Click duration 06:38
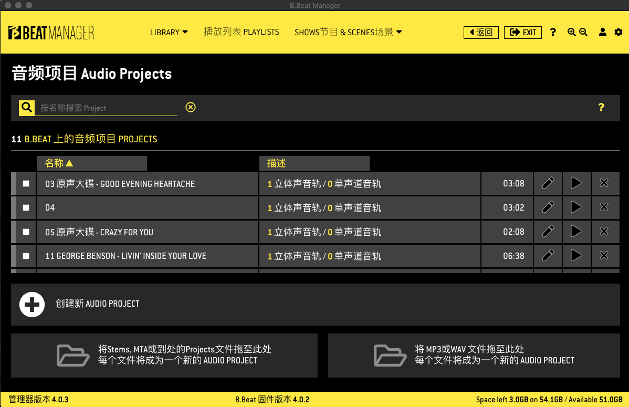The height and width of the screenshot is (407, 629). pos(513,256)
